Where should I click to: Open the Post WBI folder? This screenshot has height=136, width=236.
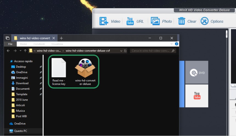(21, 116)
